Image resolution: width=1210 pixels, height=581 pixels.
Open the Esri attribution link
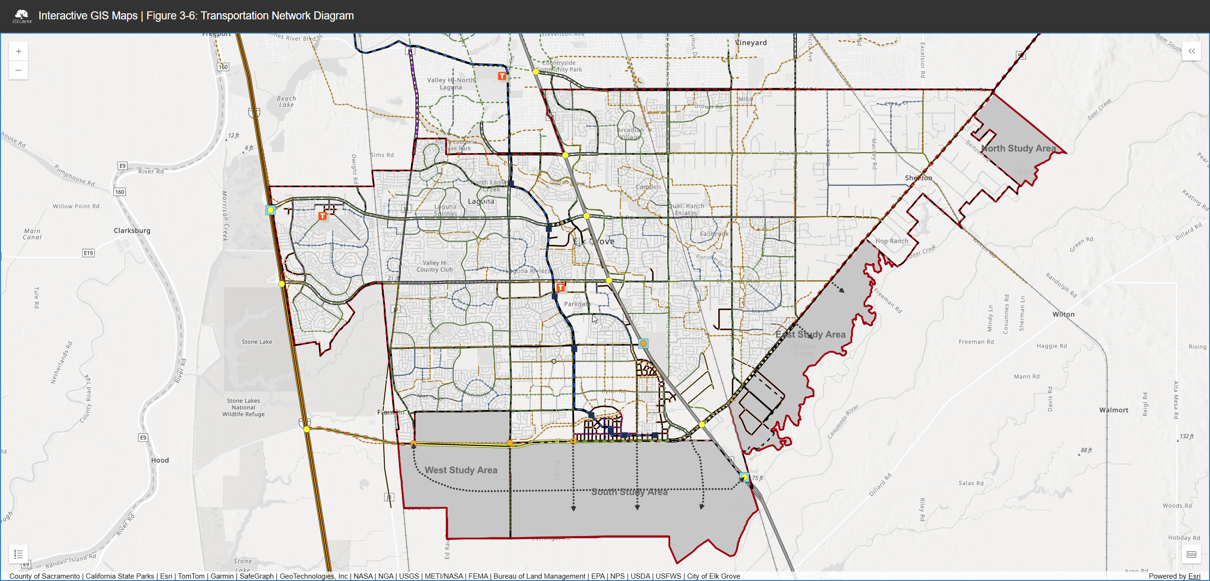click(x=1193, y=576)
